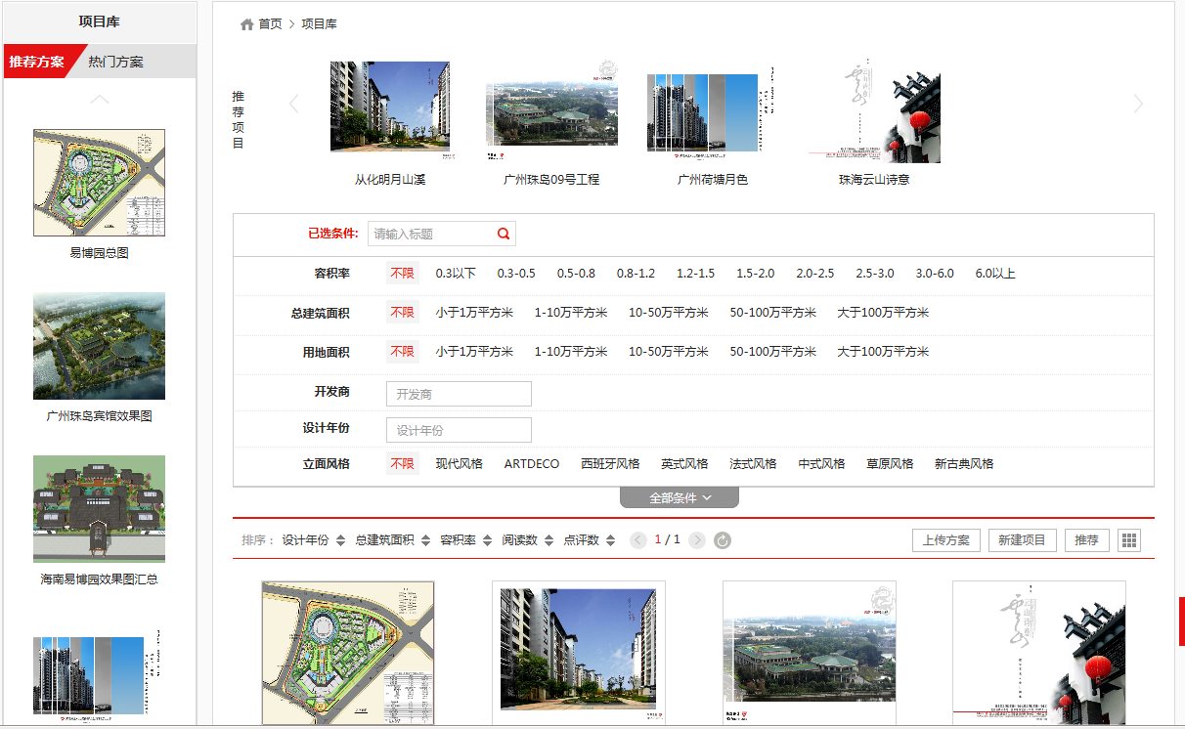Go to previous recommended projects arrow
Image resolution: width=1185 pixels, height=729 pixels.
294,104
